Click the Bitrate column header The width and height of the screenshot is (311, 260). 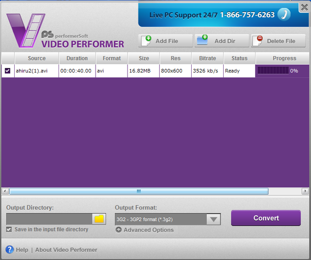pos(208,58)
